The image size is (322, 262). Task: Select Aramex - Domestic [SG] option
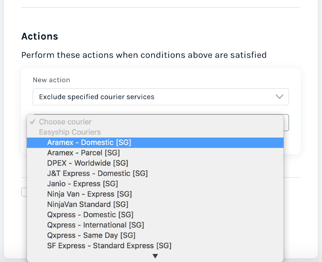(155, 143)
